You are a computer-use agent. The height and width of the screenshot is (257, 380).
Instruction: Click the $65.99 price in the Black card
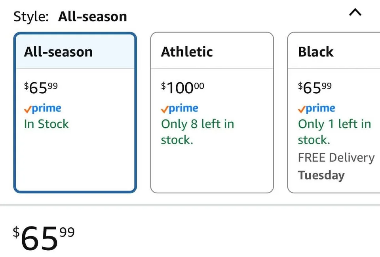[315, 87]
